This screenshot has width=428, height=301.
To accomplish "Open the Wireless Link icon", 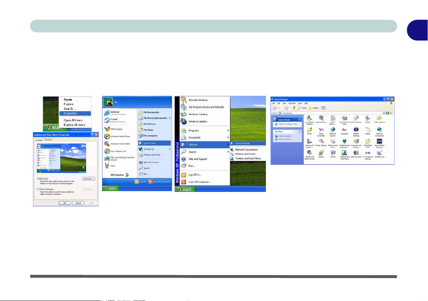I will (379, 154).
